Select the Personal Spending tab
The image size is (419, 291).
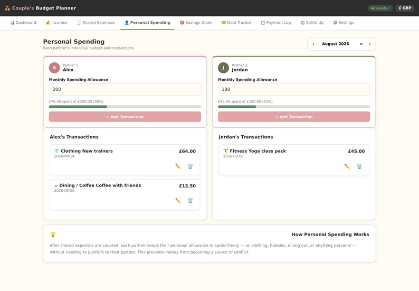tap(147, 23)
